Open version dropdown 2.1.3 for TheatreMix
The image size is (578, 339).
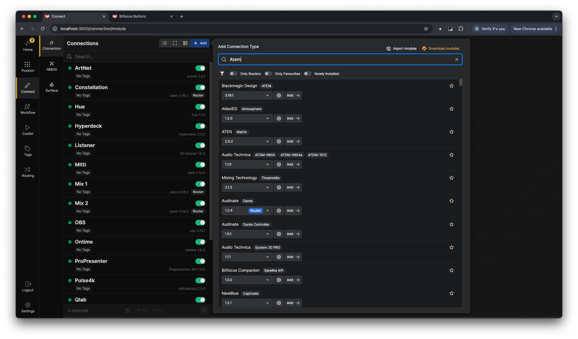click(x=247, y=187)
